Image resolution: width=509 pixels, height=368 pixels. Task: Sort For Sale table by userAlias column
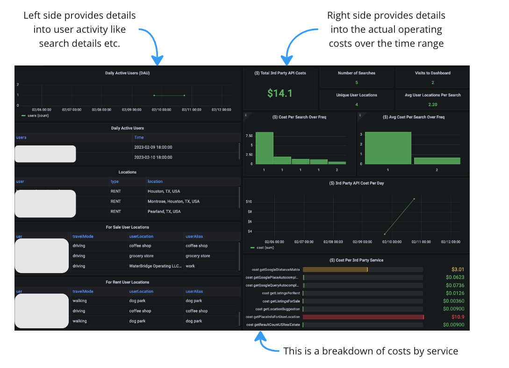[194, 237]
